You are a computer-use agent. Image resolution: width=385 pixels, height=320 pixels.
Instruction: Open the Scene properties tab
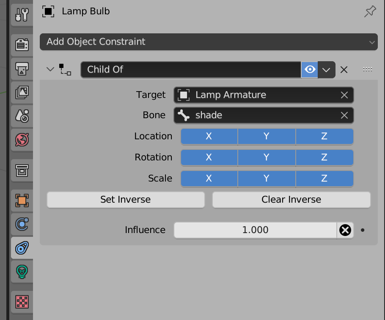22,115
